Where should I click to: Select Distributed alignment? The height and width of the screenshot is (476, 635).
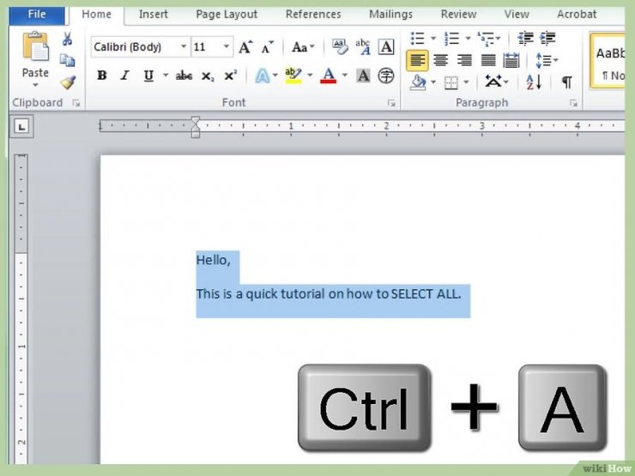511,61
